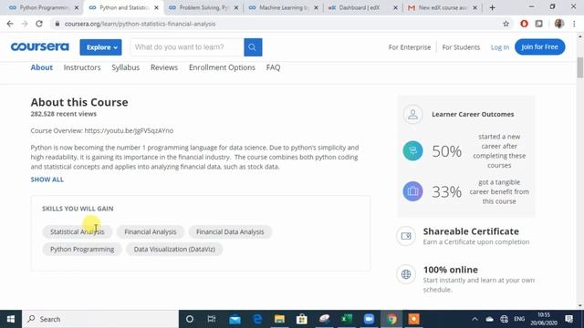Image resolution: width=584 pixels, height=328 pixels.
Task: Go back with browser back arrow
Action: coord(10,24)
